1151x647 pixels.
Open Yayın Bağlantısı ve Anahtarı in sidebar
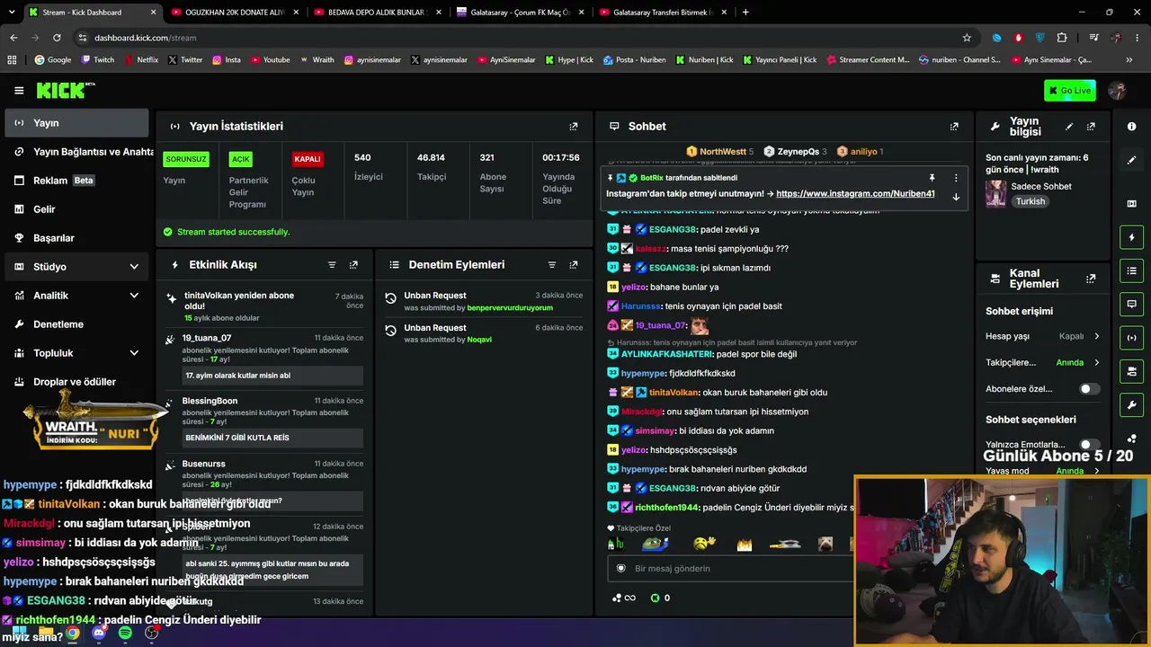[x=76, y=152]
